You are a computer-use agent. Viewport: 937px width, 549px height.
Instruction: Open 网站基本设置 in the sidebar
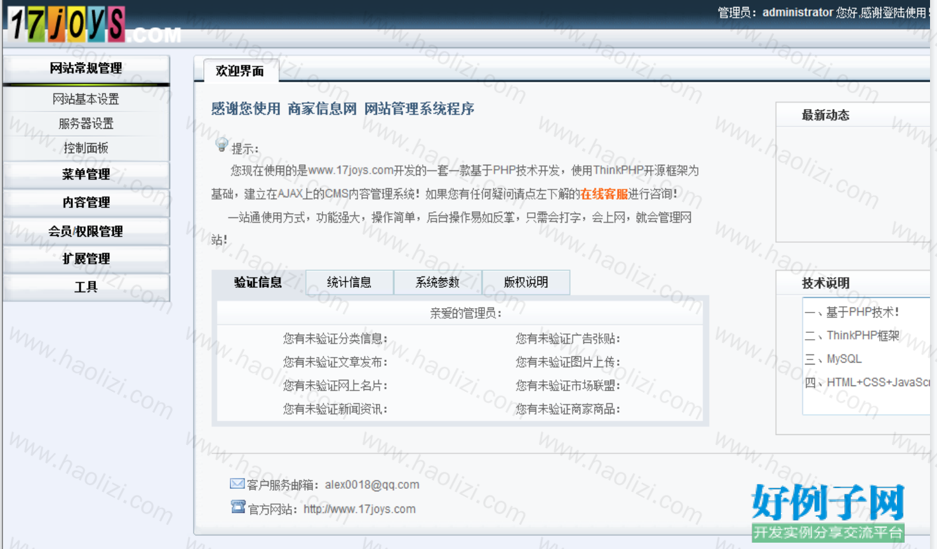click(86, 99)
